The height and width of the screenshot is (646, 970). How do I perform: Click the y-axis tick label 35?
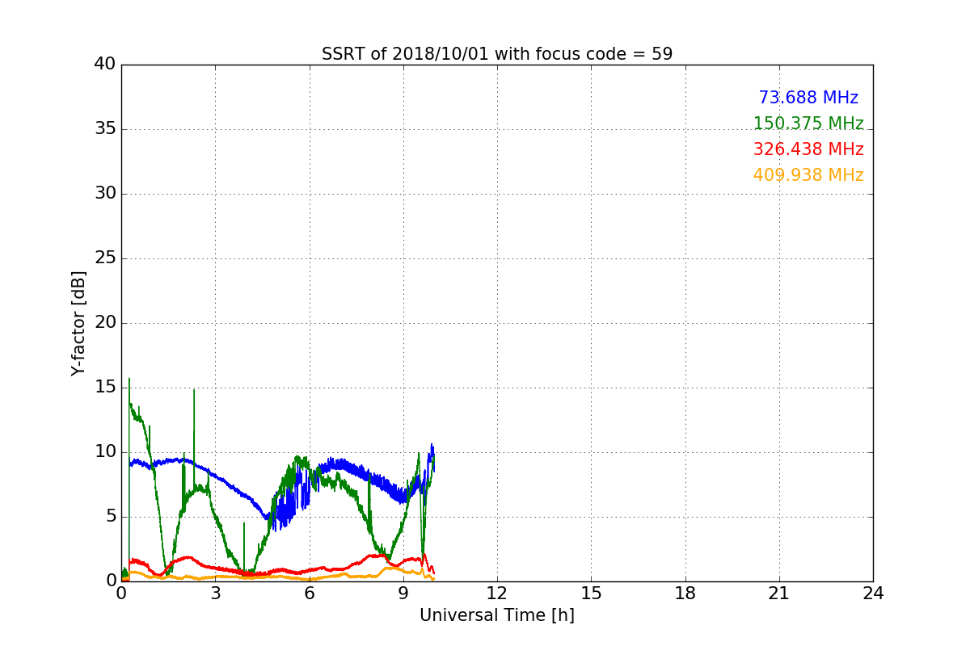click(105, 129)
